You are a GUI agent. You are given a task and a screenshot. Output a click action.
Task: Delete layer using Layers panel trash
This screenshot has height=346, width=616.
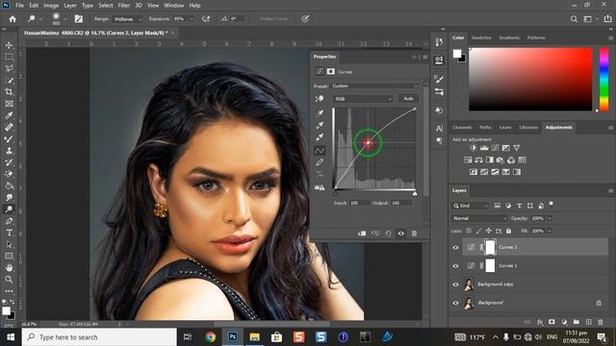click(601, 322)
